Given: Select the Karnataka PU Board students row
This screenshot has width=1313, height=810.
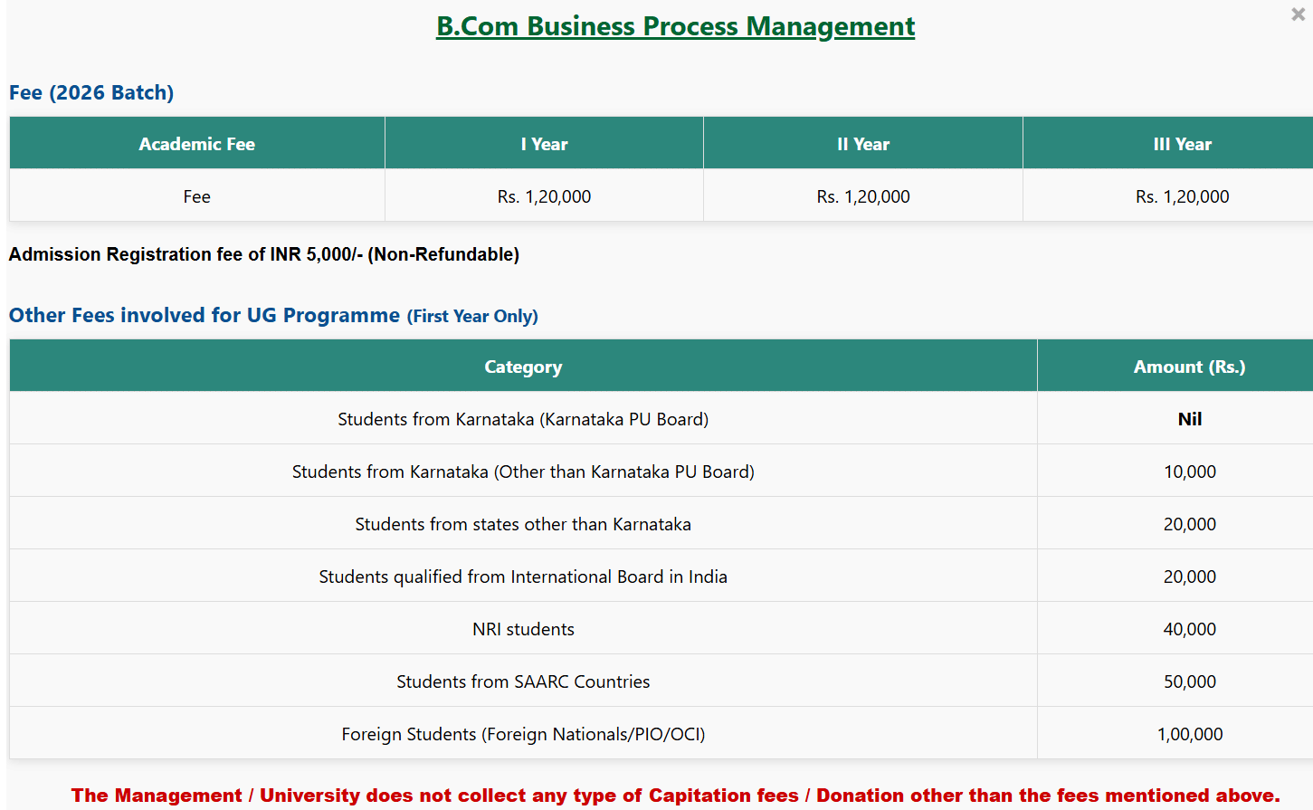Looking at the screenshot, I should (523, 419).
